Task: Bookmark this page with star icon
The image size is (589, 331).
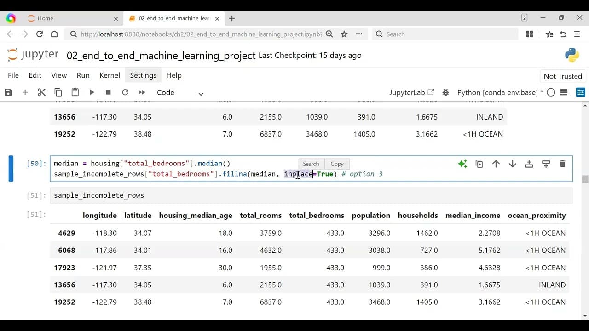Action: tap(344, 34)
